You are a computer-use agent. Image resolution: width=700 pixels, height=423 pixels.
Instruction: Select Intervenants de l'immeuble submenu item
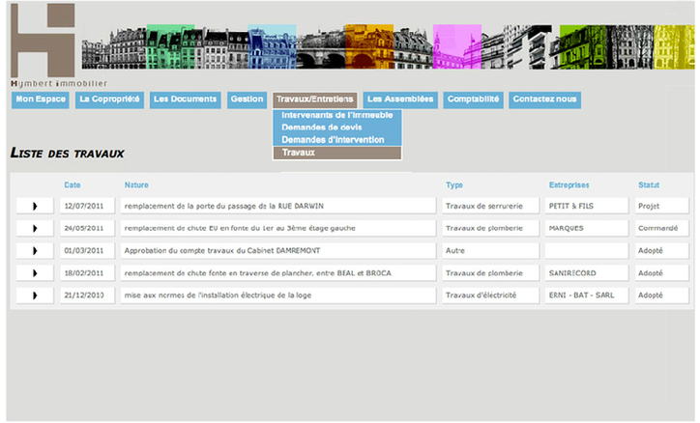(337, 115)
